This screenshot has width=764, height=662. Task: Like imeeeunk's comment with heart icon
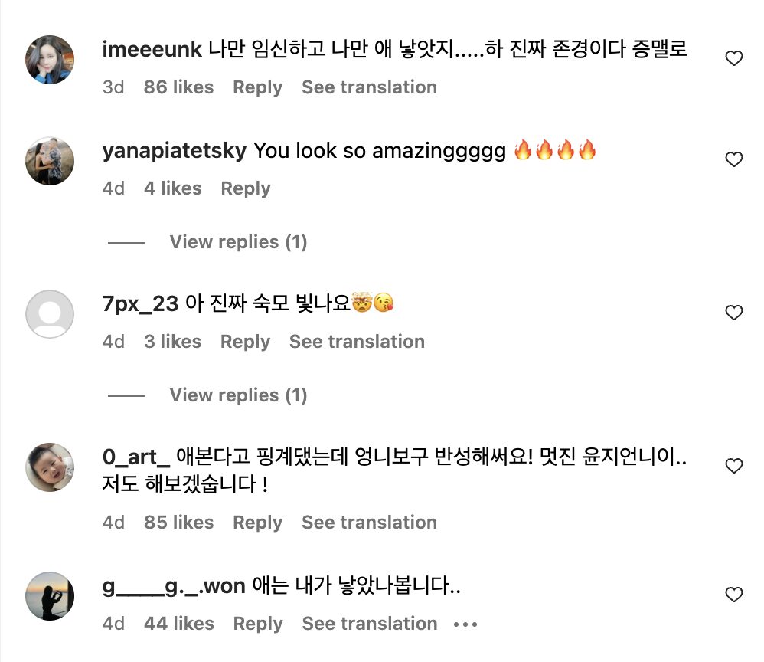pos(733,59)
